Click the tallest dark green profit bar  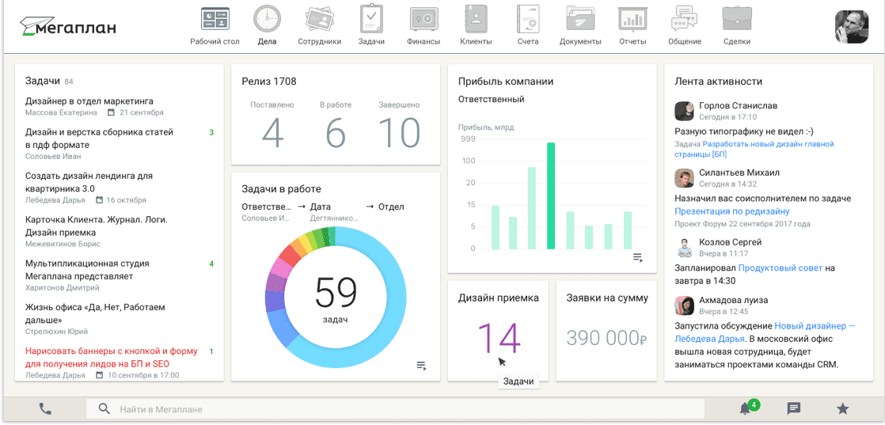pos(551,195)
